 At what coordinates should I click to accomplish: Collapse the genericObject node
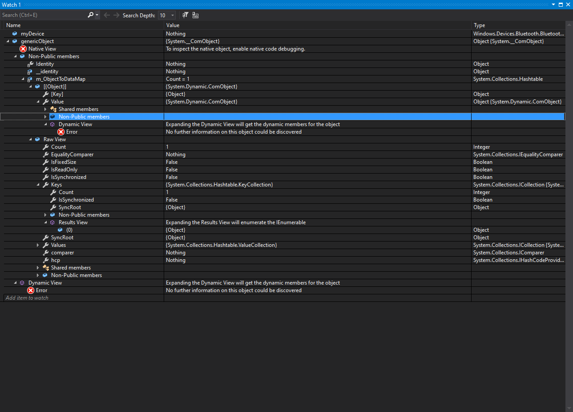8,41
